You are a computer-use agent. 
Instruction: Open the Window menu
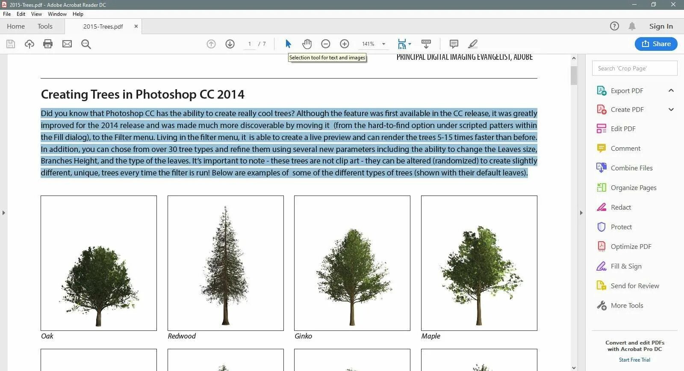click(x=57, y=14)
